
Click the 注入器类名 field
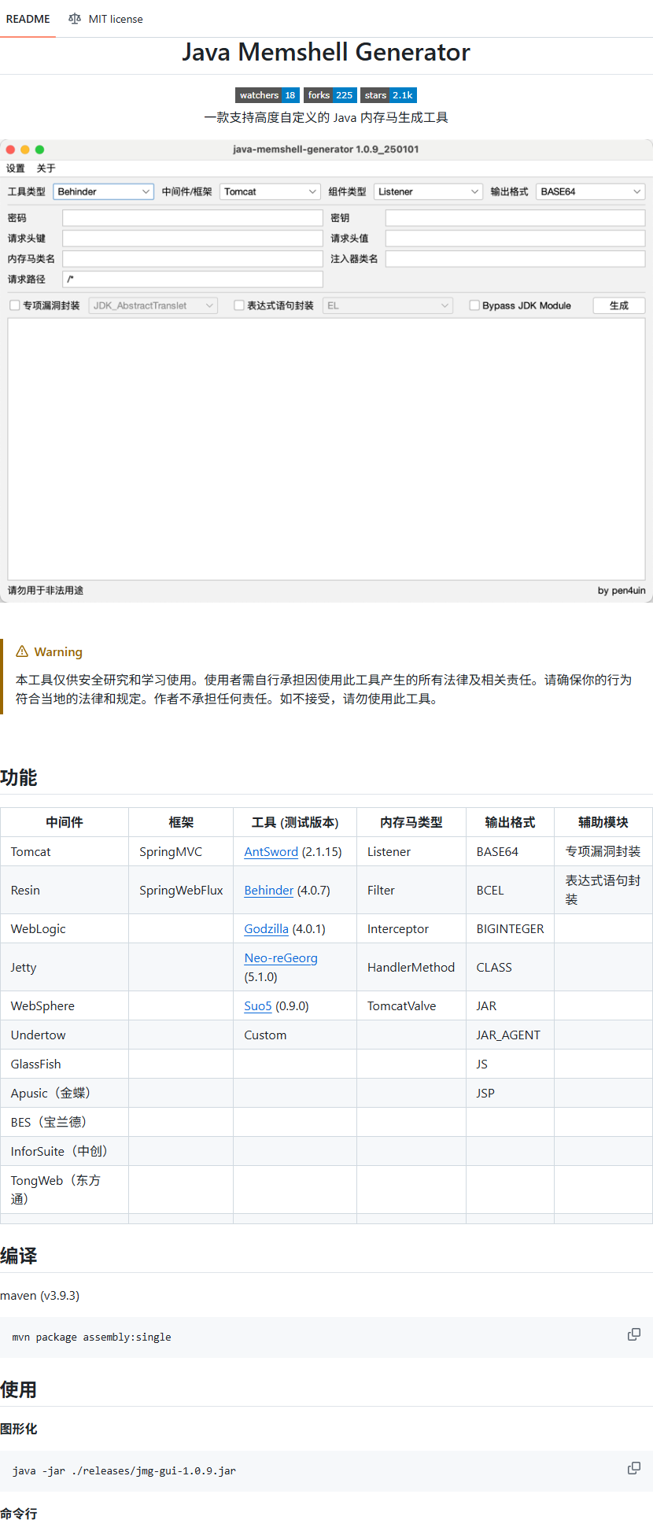[x=515, y=259]
